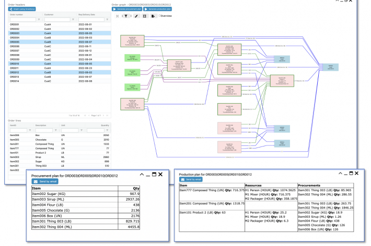Open filter options for Order lines Quantity column
The width and height of the screenshot is (371, 246).
click(x=108, y=130)
